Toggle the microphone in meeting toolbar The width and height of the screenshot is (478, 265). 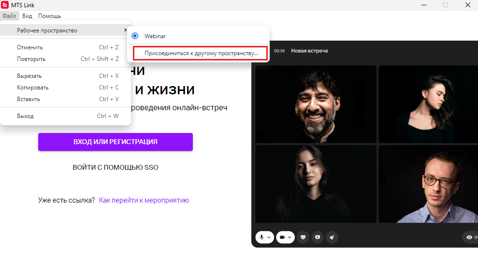(261, 237)
